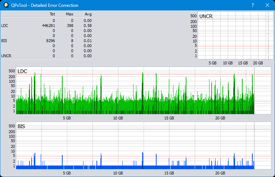Image resolution: width=275 pixels, height=177 pixels.
Task: Click the Max column header
Action: (x=69, y=14)
